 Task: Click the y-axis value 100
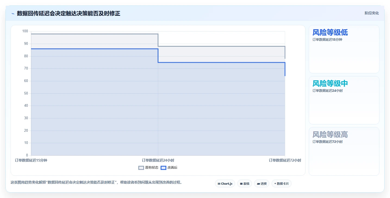[25, 31]
